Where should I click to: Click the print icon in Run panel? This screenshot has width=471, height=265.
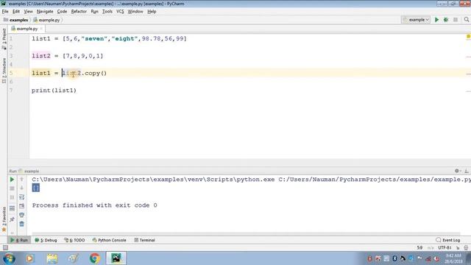click(x=21, y=215)
